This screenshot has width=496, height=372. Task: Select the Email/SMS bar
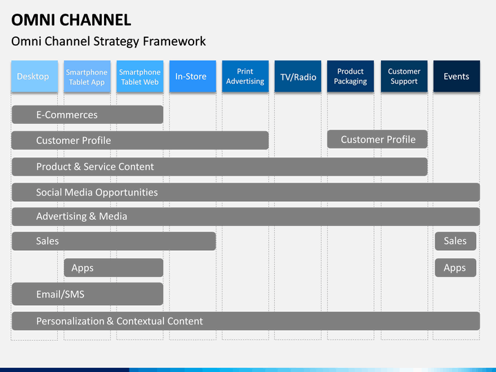pyautogui.click(x=87, y=294)
